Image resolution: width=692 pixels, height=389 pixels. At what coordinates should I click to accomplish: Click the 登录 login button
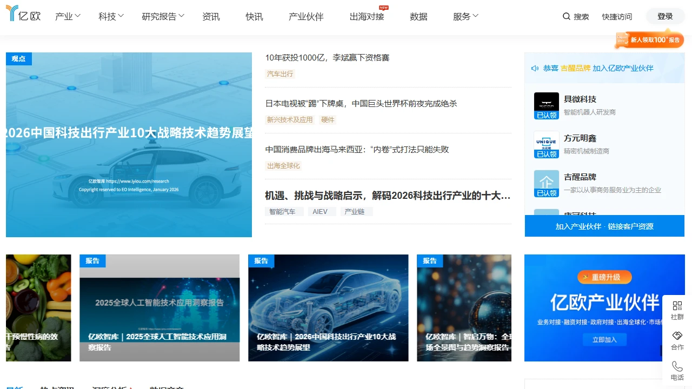(x=665, y=16)
